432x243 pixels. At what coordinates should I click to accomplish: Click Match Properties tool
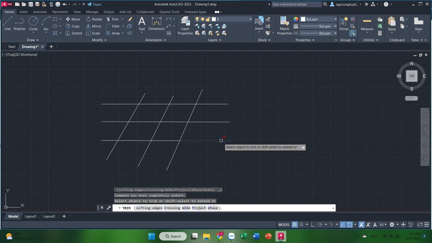pos(284,26)
